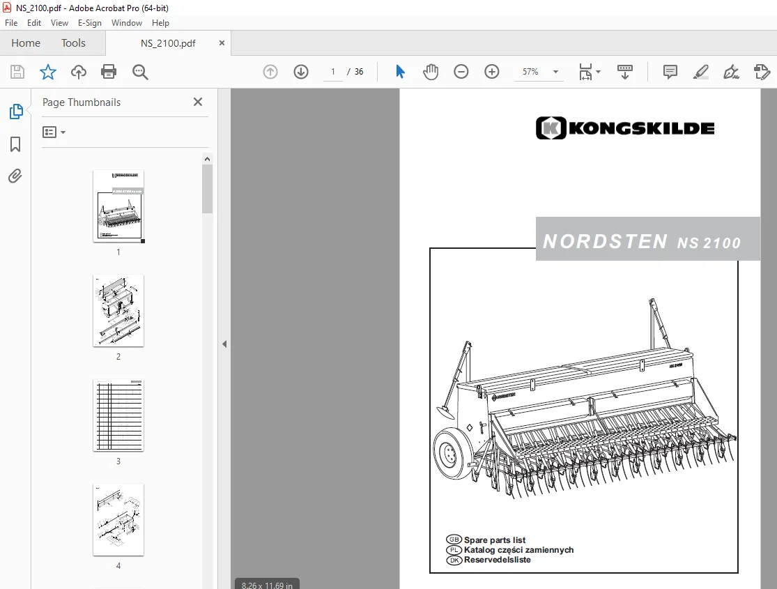The height and width of the screenshot is (589, 777).
Task: Open the find text magnifier tool
Action: coord(140,72)
